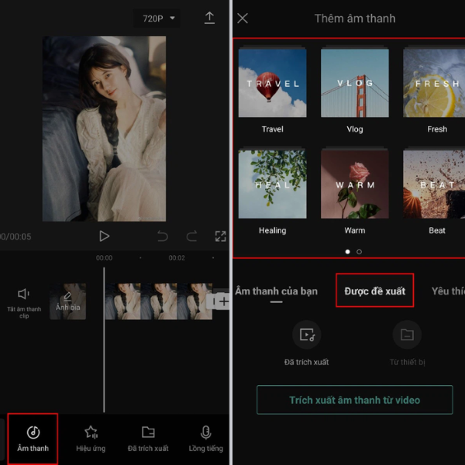This screenshot has width=465, height=465.
Task: Expand the 720P resolution dropdown
Action: pos(156,18)
